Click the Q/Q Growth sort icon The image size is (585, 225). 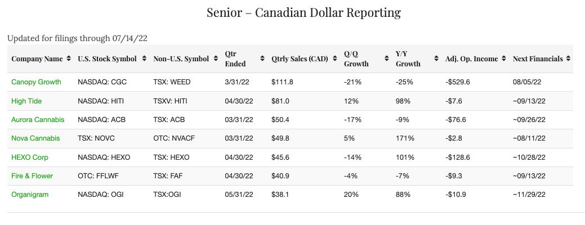click(387, 58)
